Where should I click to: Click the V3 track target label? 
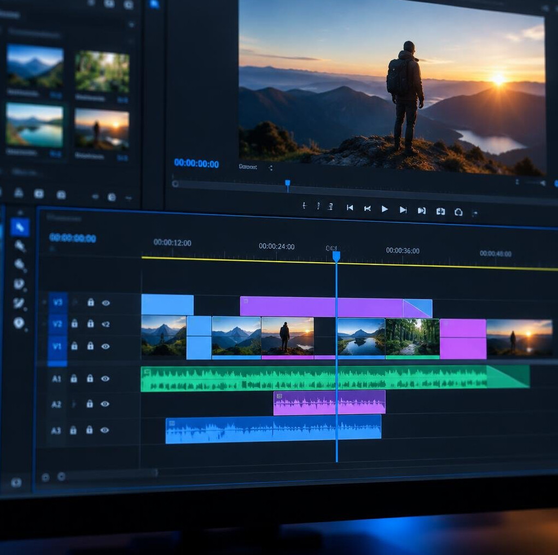pos(57,303)
